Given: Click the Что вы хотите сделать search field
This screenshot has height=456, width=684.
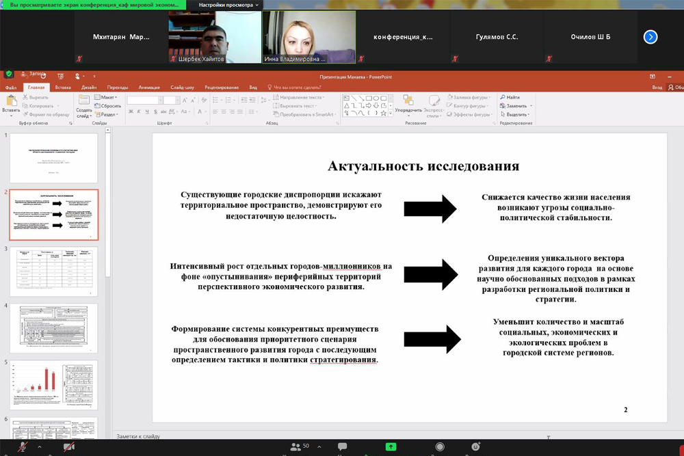Looking at the screenshot, I should 297,88.
